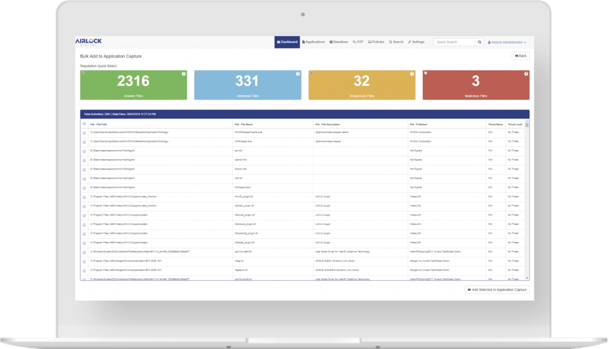The image size is (609, 349).
Task: Tick the checkbox for ssl.hdll row
Action: tap(84, 151)
